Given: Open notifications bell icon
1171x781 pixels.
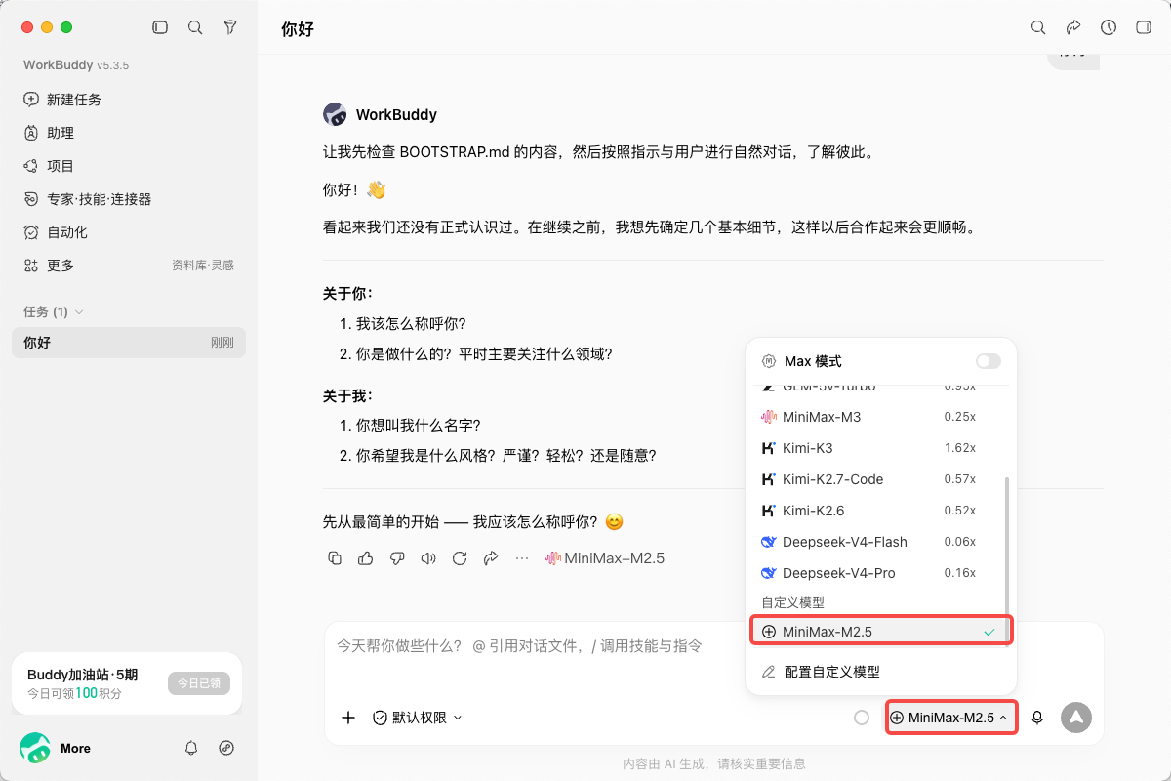Looking at the screenshot, I should coord(191,748).
